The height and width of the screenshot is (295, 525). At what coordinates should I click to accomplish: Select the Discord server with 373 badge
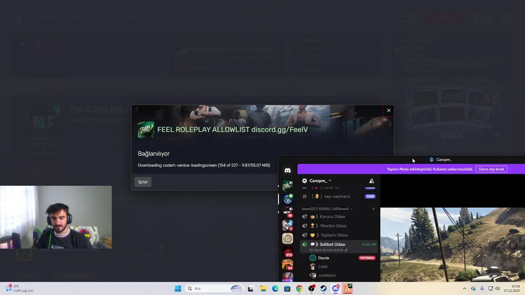click(x=288, y=252)
